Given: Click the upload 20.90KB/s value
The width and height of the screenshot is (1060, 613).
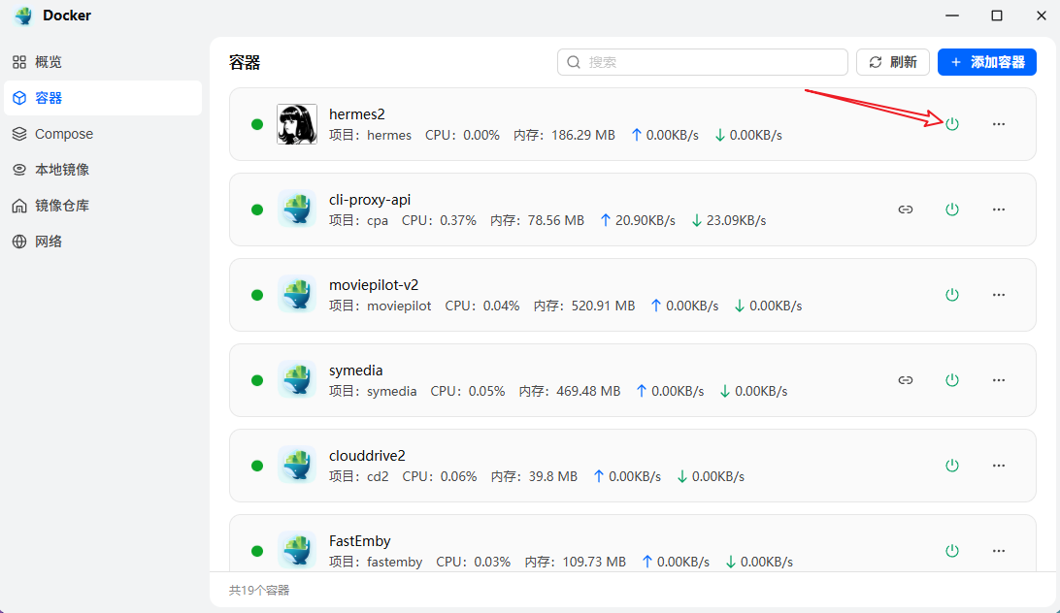Looking at the screenshot, I should pos(638,220).
